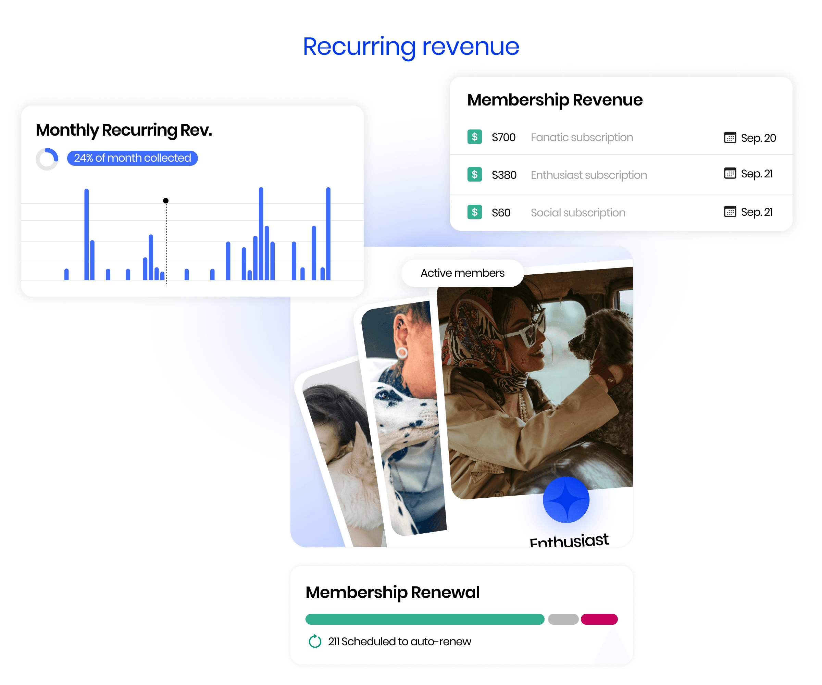822x685 pixels.
Task: Click the dollar icon beside $60
Action: (474, 212)
